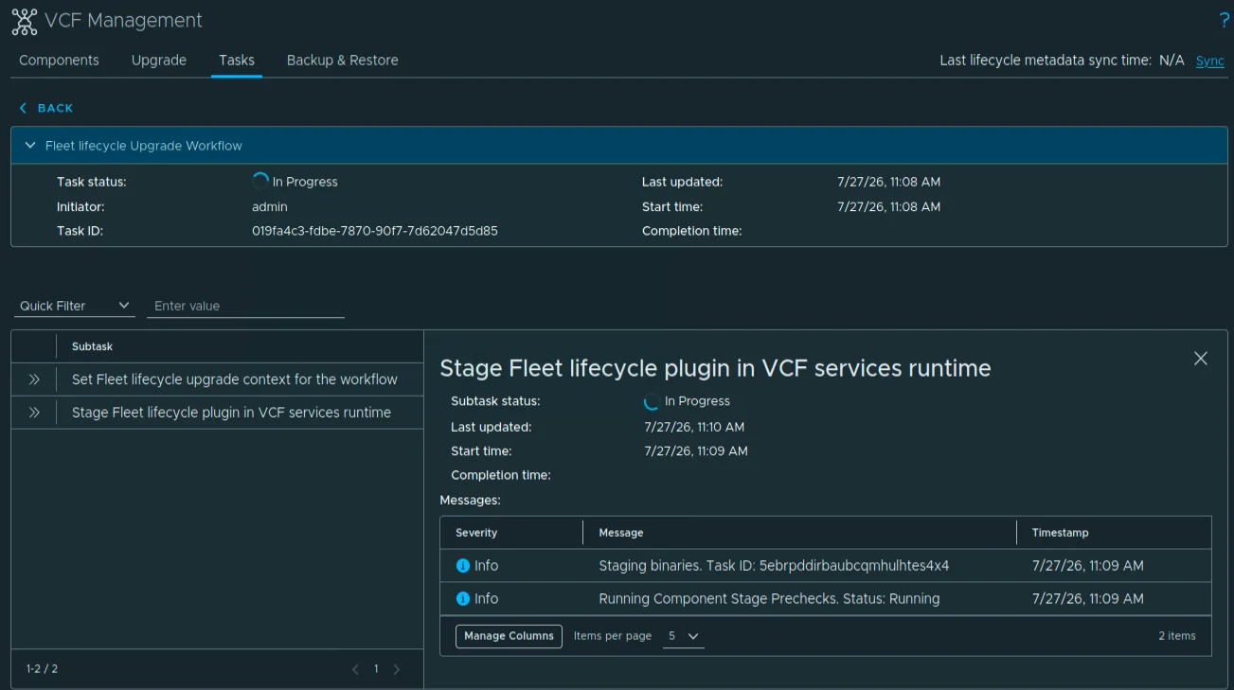This screenshot has width=1234, height=690.
Task: Switch to the Components tab
Action: click(x=59, y=60)
